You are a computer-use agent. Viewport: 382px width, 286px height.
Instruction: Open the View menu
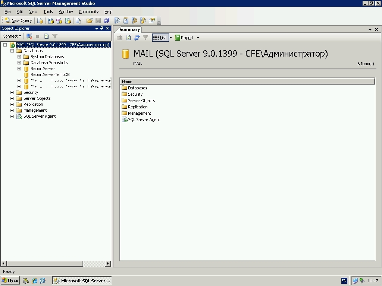pyautogui.click(x=33, y=12)
